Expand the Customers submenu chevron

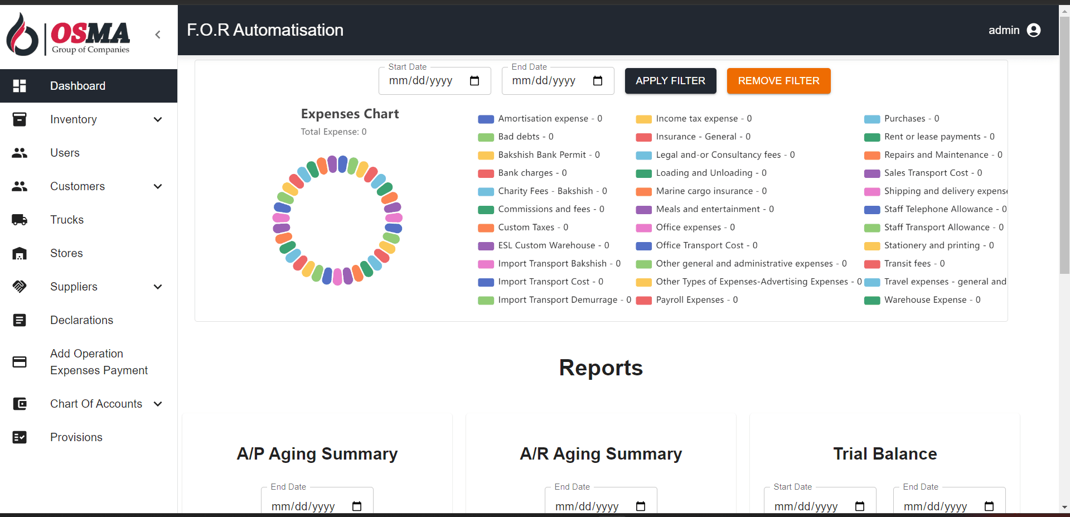(158, 186)
